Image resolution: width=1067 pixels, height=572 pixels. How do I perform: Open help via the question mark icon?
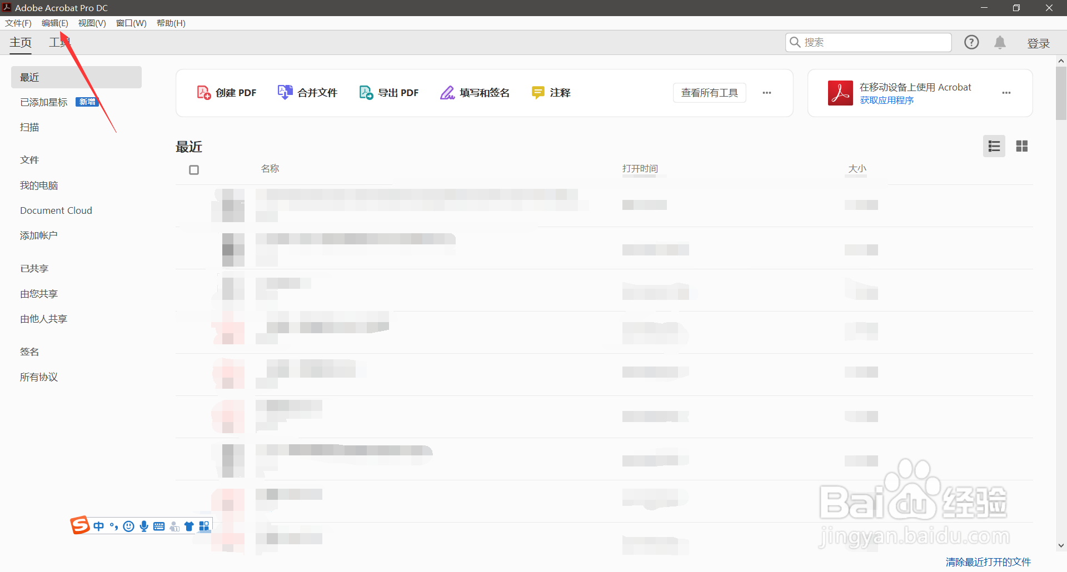click(x=971, y=42)
